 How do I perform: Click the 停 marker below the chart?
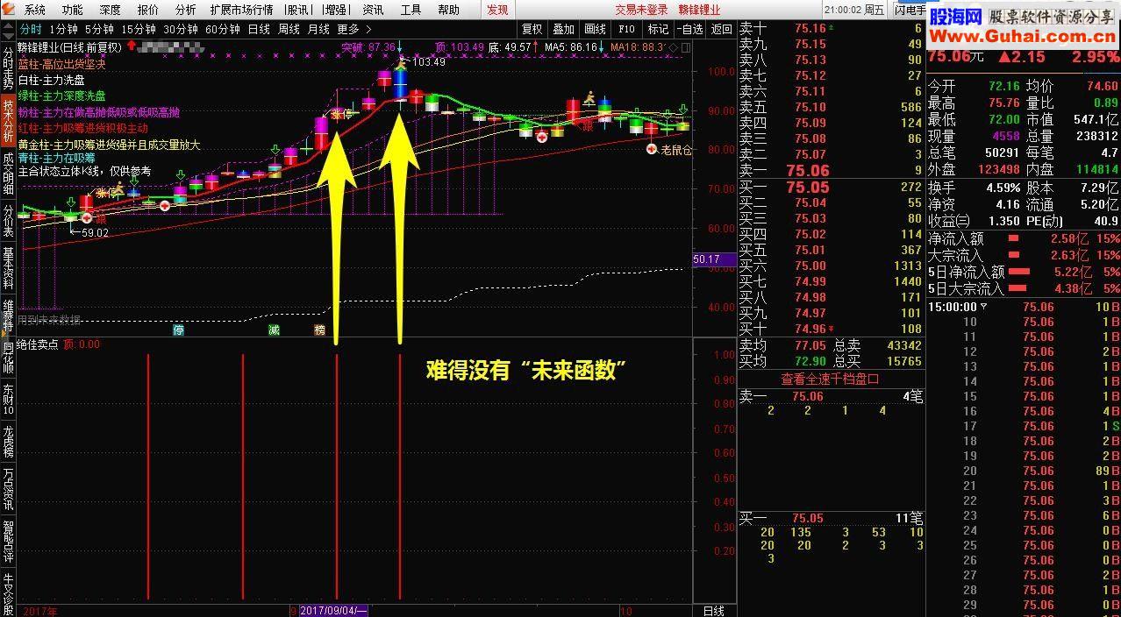(179, 330)
